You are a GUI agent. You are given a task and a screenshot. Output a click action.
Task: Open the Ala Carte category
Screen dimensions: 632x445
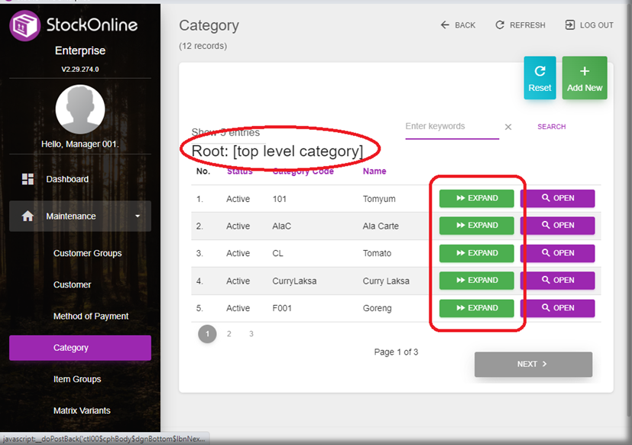click(x=557, y=226)
